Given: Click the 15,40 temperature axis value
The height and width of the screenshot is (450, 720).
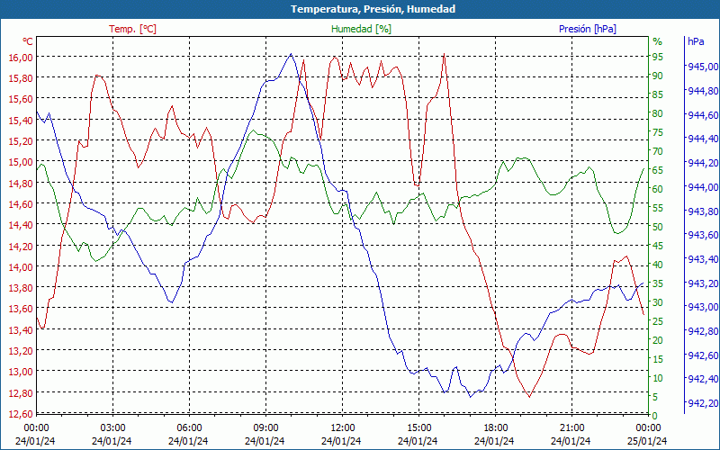Looking at the screenshot, I should click(21, 121).
